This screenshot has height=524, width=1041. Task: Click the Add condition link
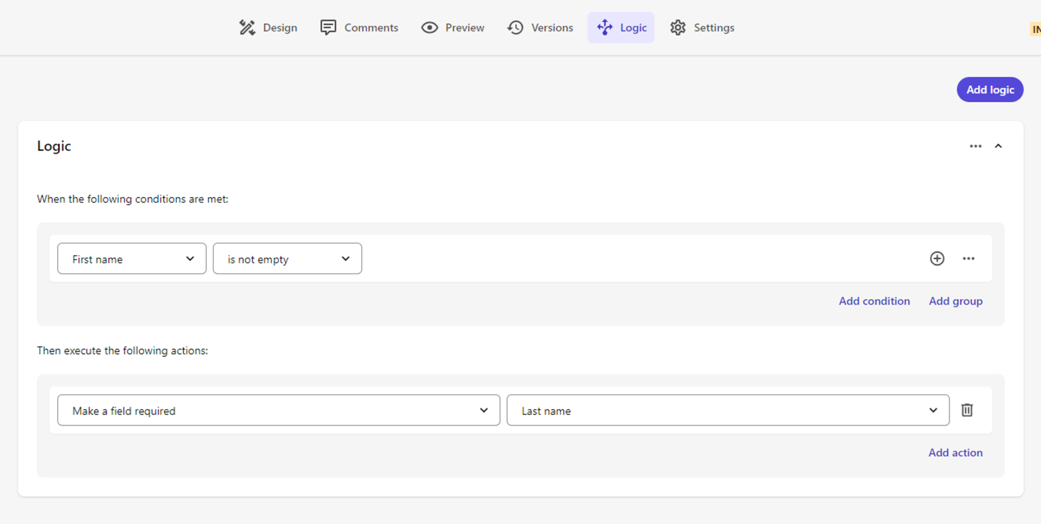coord(874,301)
